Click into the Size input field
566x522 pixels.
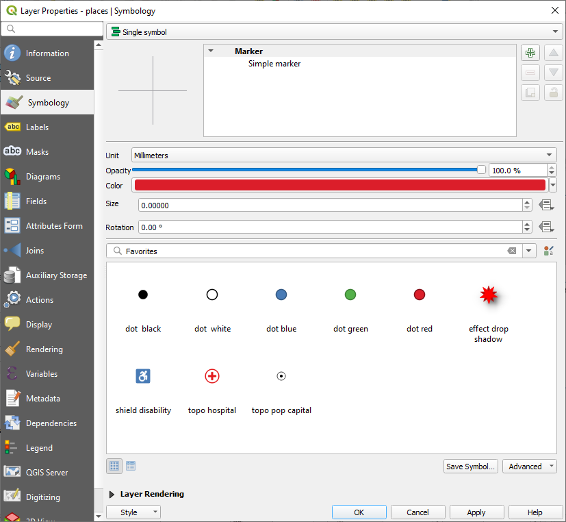[329, 205]
